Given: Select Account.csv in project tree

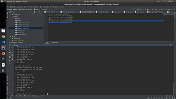Looking at the screenshot, I should tap(21, 31).
